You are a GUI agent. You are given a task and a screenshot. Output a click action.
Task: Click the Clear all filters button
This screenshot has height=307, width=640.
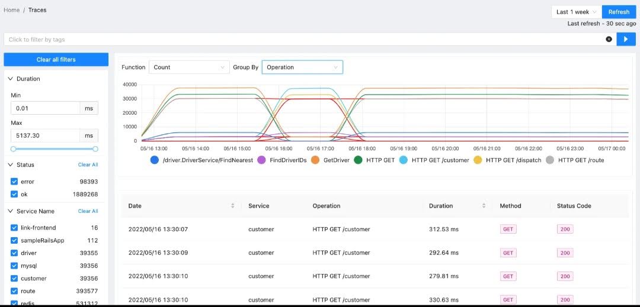[x=56, y=60]
